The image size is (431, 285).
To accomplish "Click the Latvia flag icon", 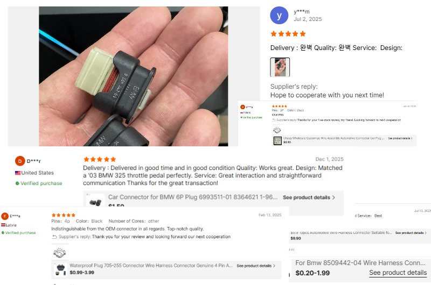I will click(x=3, y=225).
